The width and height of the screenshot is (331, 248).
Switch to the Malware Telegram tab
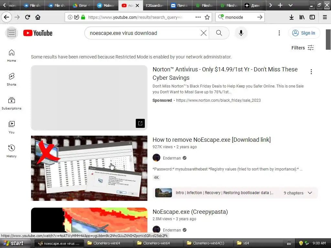[x=106, y=5]
